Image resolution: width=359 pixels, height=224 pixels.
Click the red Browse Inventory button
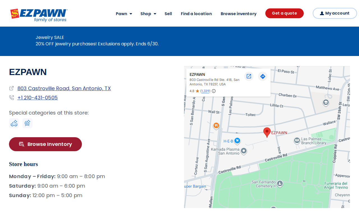[45, 144]
